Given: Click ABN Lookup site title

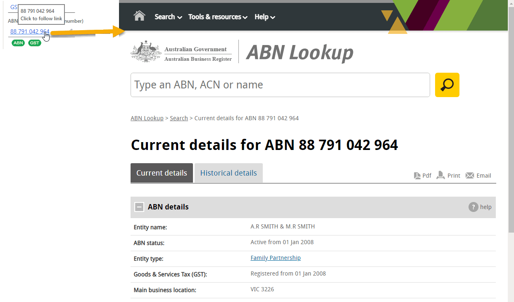Looking at the screenshot, I should (x=300, y=52).
